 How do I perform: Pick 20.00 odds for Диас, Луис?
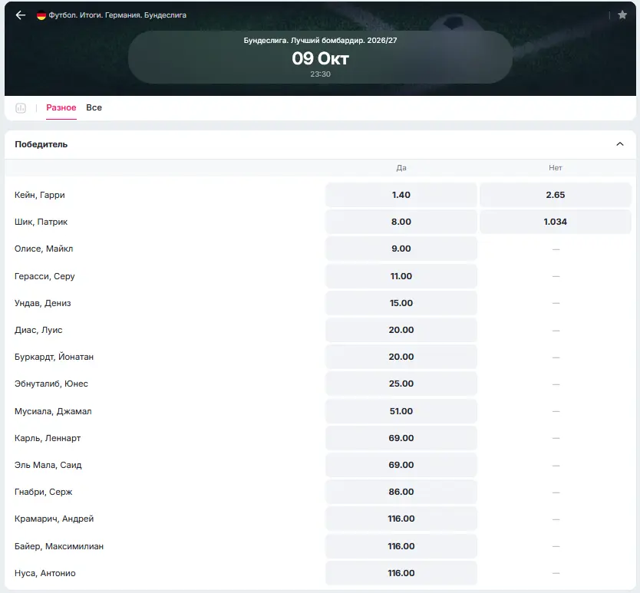coord(401,330)
